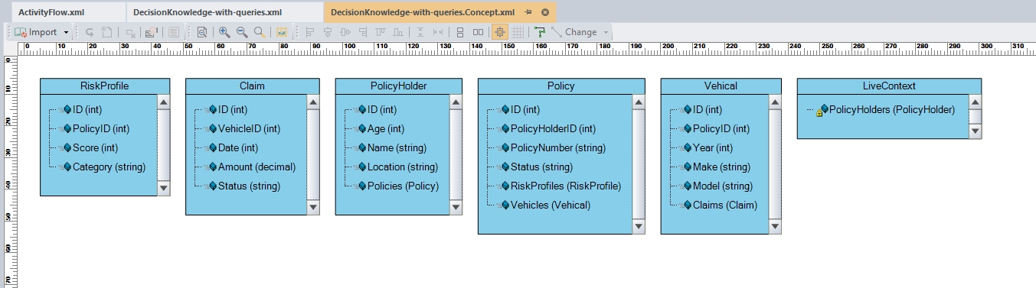Select the Claim entity header
Viewport: 1036px width, 288px height.
point(253,86)
